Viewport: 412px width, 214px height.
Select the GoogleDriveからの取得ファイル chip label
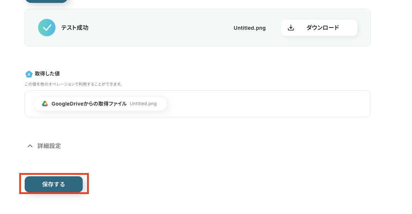[89, 104]
